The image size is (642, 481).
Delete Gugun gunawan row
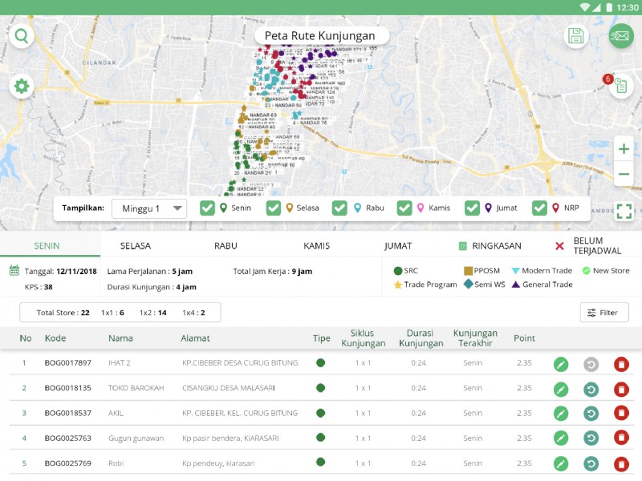click(621, 438)
